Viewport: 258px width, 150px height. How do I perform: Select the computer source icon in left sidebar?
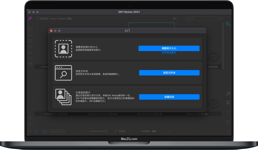tap(30, 35)
